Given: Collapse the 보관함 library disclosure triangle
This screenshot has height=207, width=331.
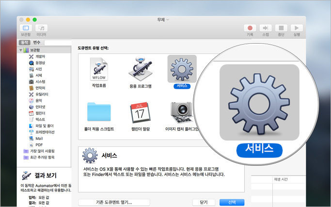Looking at the screenshot, I should click(x=21, y=50).
